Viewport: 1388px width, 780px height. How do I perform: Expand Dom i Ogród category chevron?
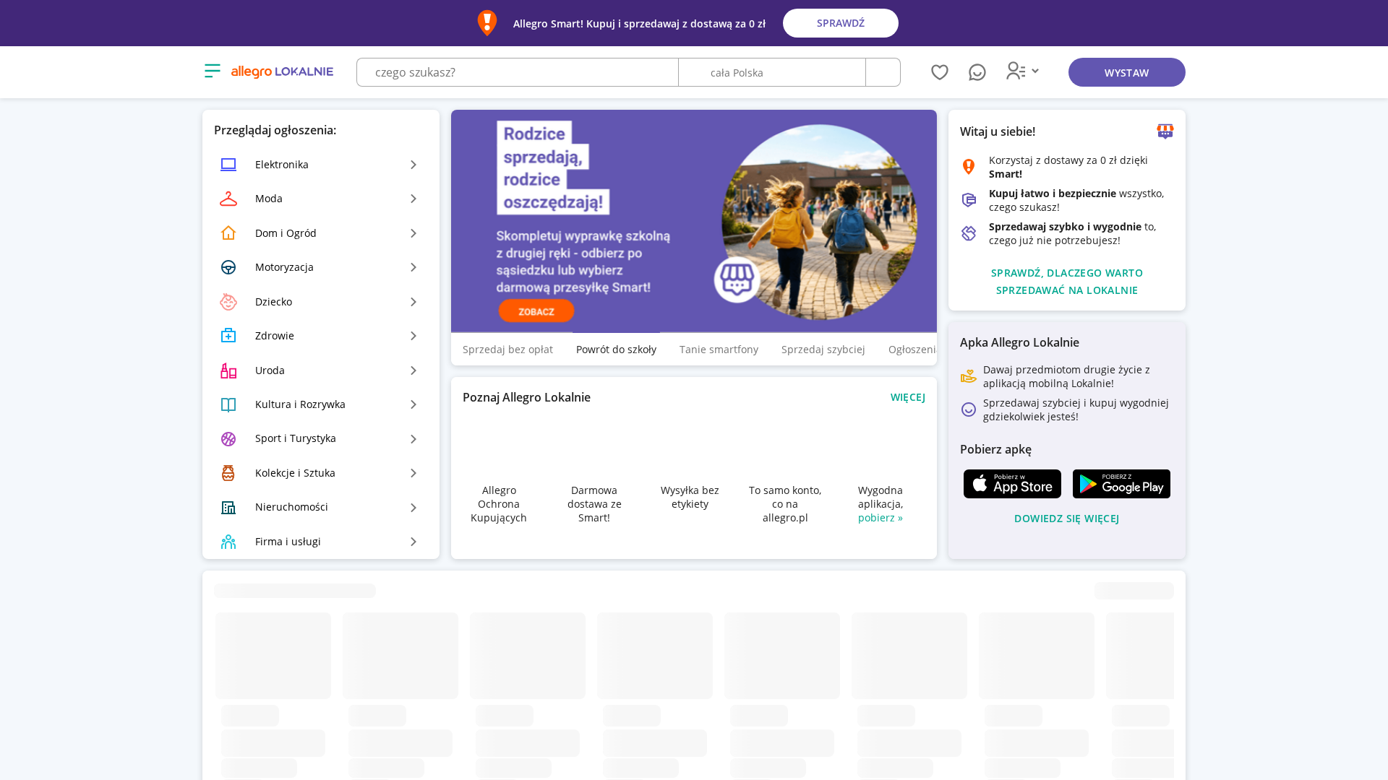[414, 233]
